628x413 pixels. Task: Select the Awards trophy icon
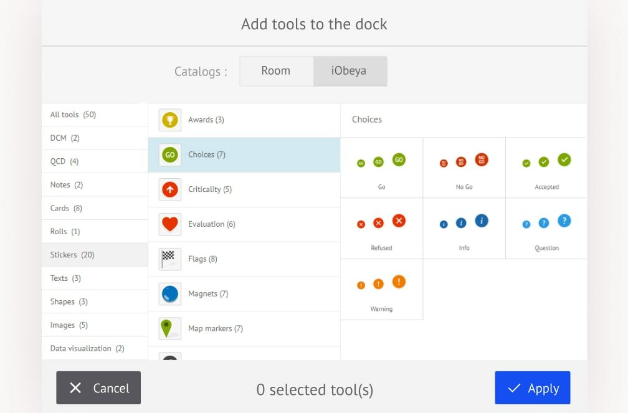point(170,120)
